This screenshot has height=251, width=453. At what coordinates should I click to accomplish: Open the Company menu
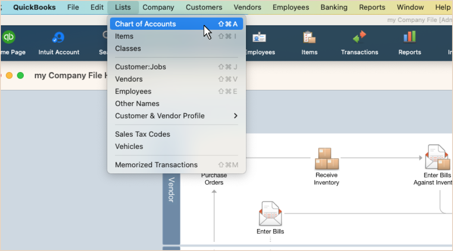[x=158, y=7]
